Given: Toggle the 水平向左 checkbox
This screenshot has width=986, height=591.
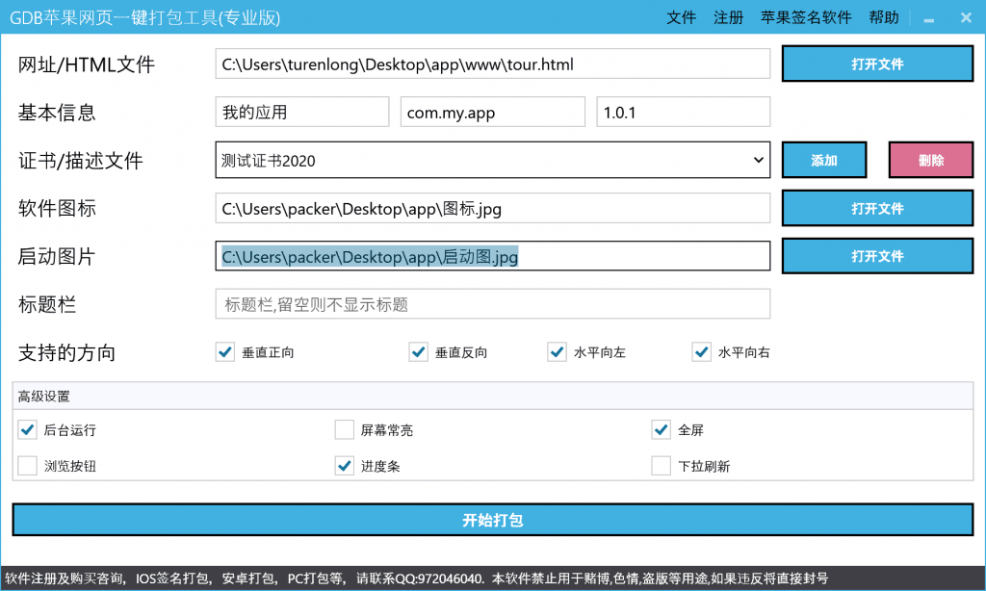Looking at the screenshot, I should tap(558, 352).
